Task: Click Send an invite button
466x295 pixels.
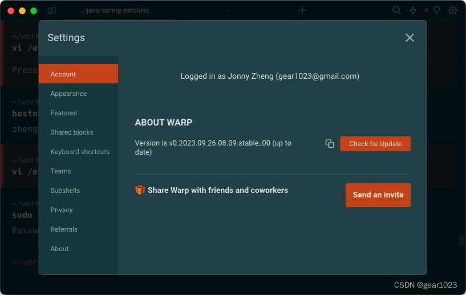Action: tap(378, 195)
